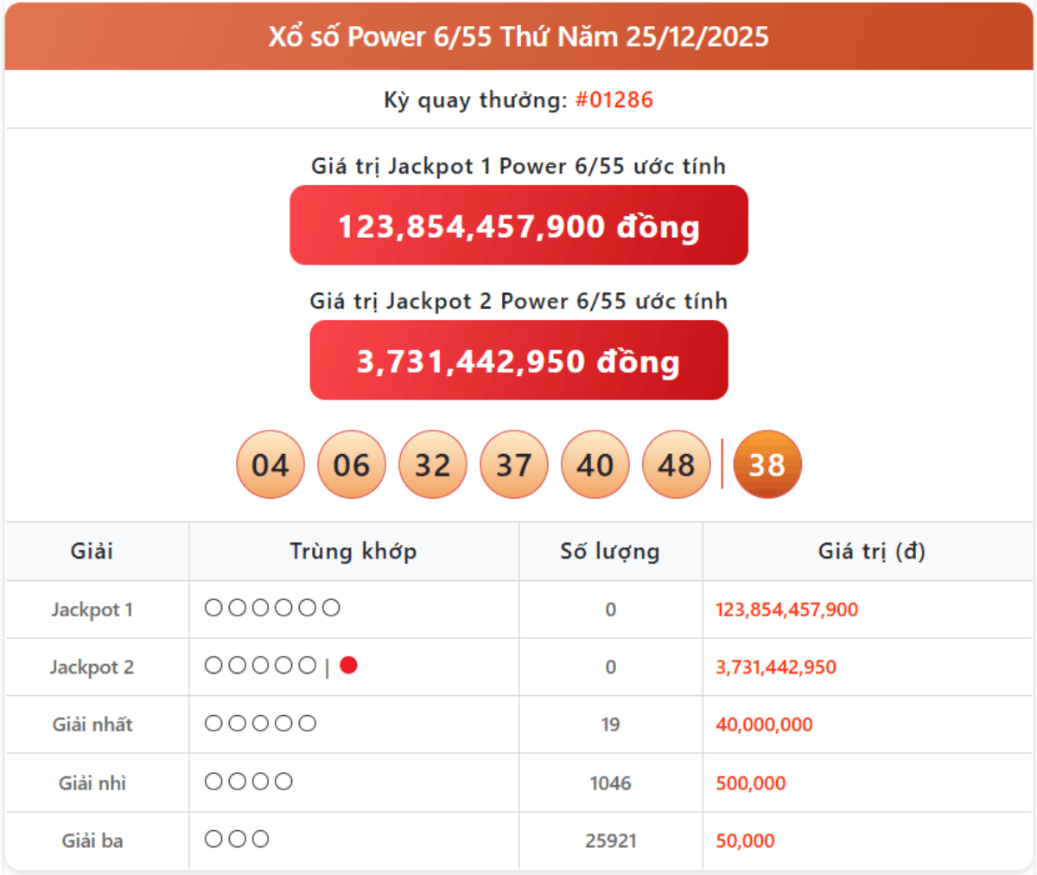1037x875 pixels.
Task: Click the lottery ball number 48
Action: coord(676,465)
